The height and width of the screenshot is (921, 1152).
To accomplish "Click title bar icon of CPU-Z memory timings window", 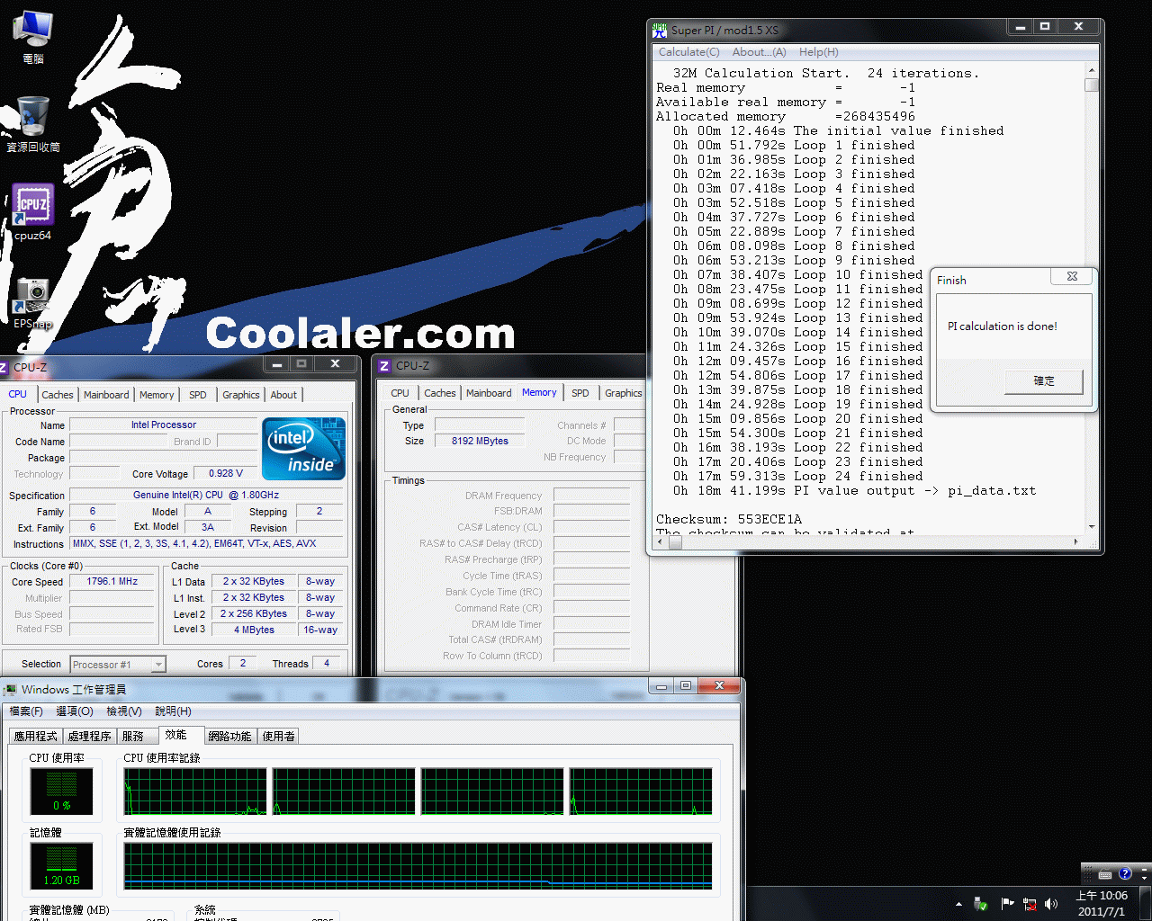I will tap(384, 366).
